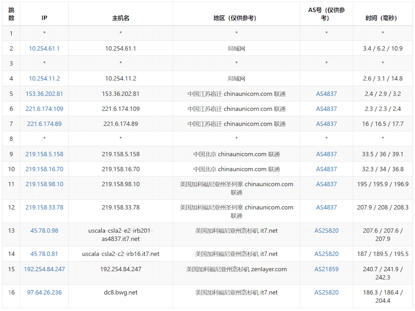Click the 主机名 column header
The height and width of the screenshot is (311, 415).
(120, 18)
